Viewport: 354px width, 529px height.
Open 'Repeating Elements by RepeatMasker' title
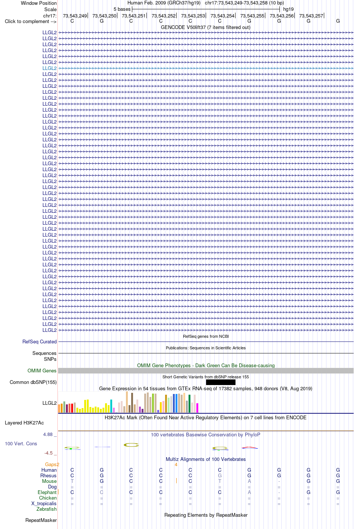pos(206,515)
